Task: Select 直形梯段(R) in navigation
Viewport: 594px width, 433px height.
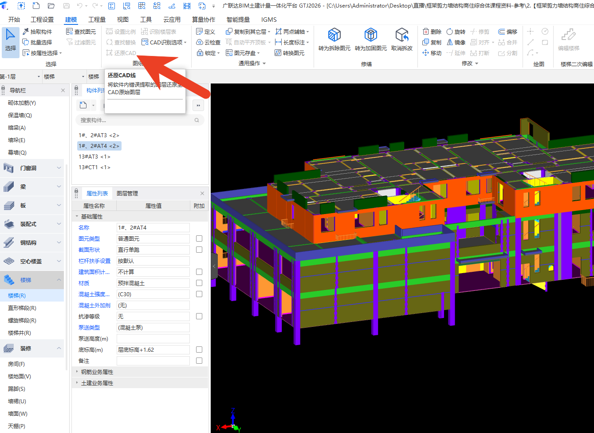Action: pos(22,308)
